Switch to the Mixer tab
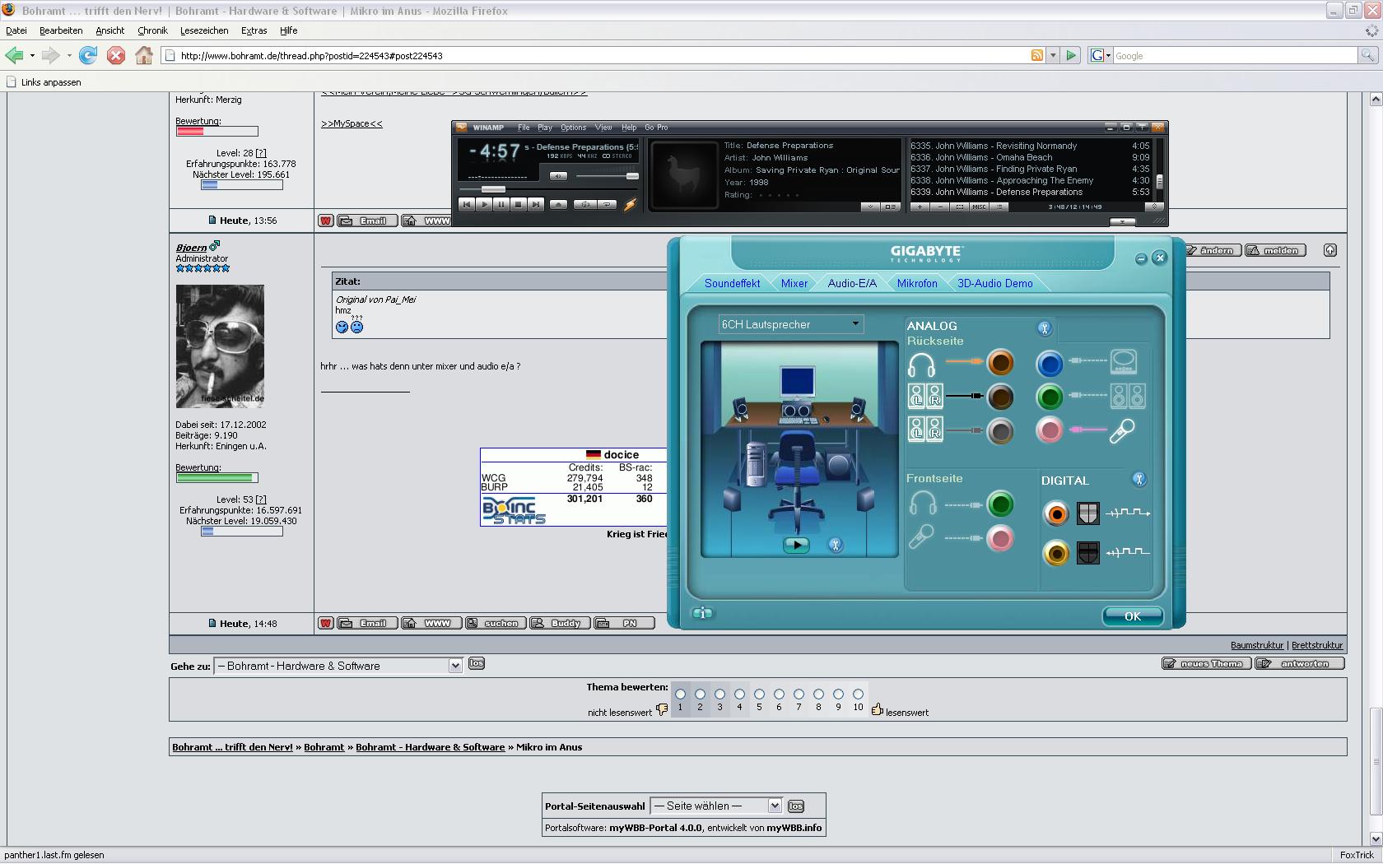1383x864 pixels. (794, 283)
